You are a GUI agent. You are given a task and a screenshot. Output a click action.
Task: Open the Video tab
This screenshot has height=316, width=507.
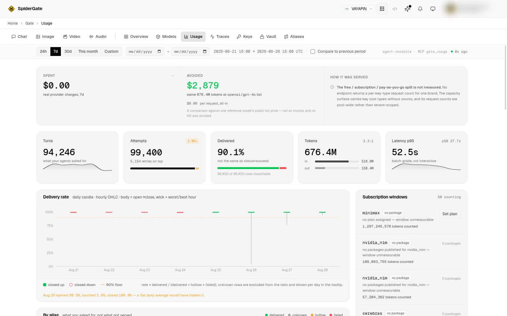[71, 36]
